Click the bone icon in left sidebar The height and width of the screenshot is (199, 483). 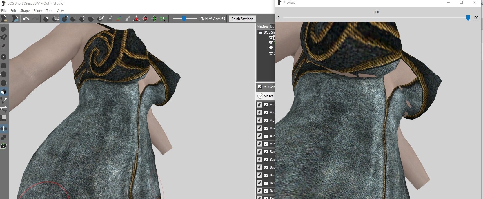click(4, 109)
